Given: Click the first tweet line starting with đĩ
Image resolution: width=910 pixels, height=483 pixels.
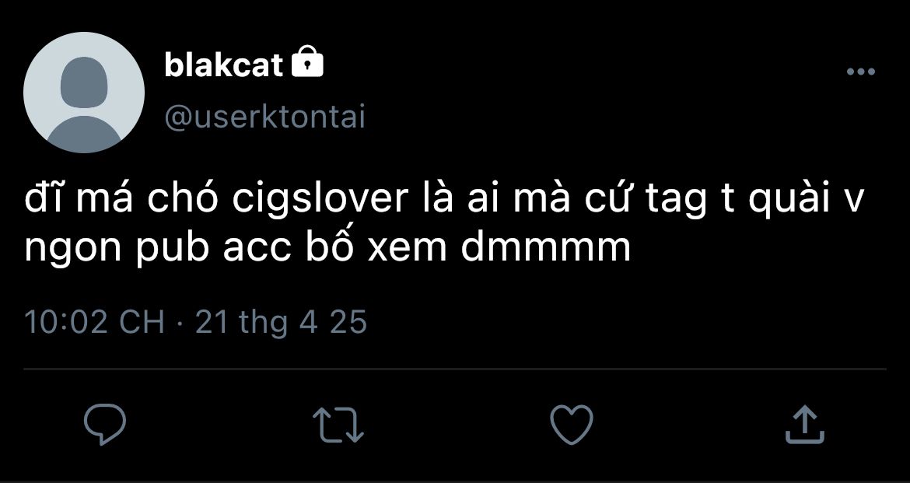Looking at the screenshot, I should [x=445, y=199].
